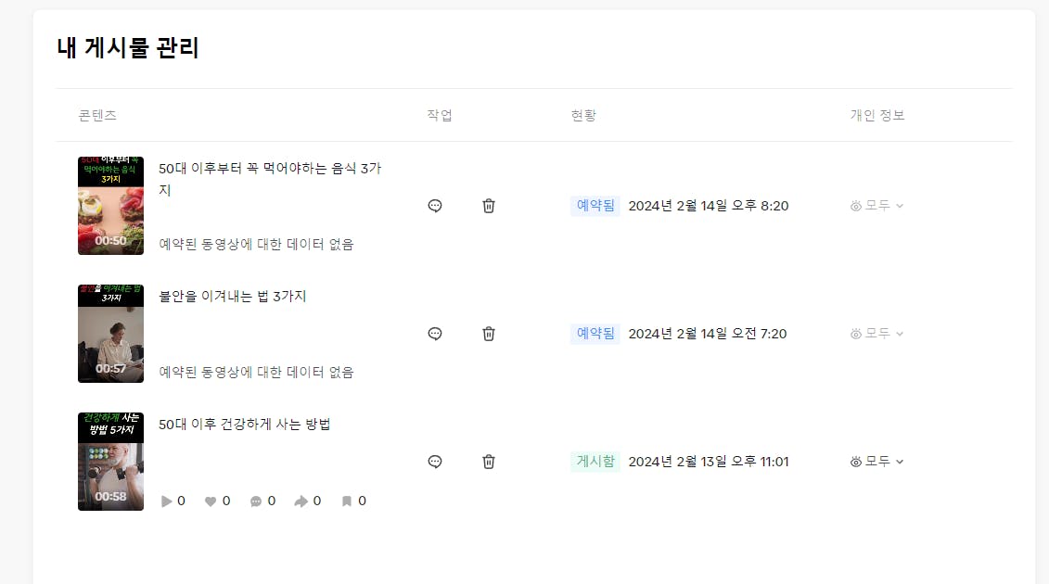Viewport: 1049px width, 584px height.
Task: Click the title 불안을 이겨내는 법 3가지
Action: tap(232, 297)
